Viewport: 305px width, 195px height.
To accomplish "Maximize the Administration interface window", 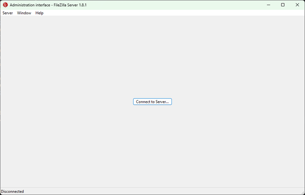I will coord(283,5).
